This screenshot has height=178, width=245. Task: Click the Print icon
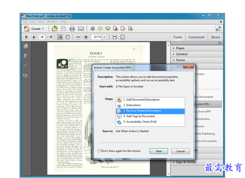(72, 29)
